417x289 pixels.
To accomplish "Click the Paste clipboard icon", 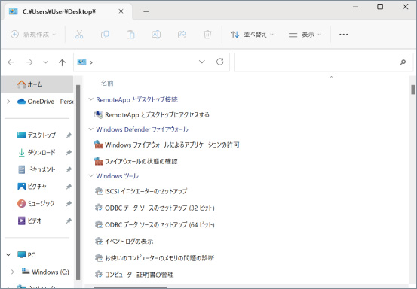I will click(130, 35).
